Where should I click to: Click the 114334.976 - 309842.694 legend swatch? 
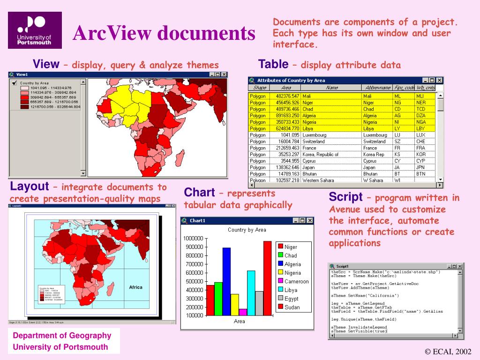24,92
